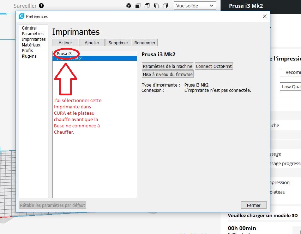The image size is (301, 234).
Task: Open Paramètres de la machine
Action: pyautogui.click(x=167, y=66)
